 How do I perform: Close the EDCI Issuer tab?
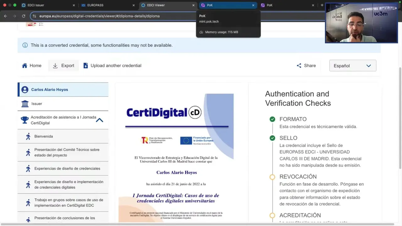click(74, 5)
